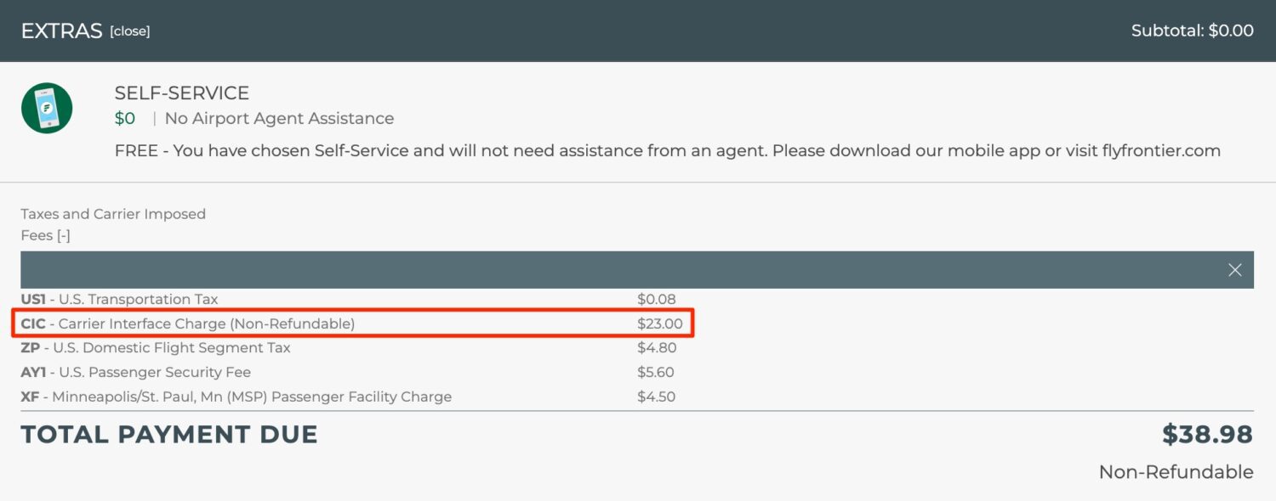Click the X in the fees header bar
The width and height of the screenshot is (1276, 501).
click(x=1234, y=270)
